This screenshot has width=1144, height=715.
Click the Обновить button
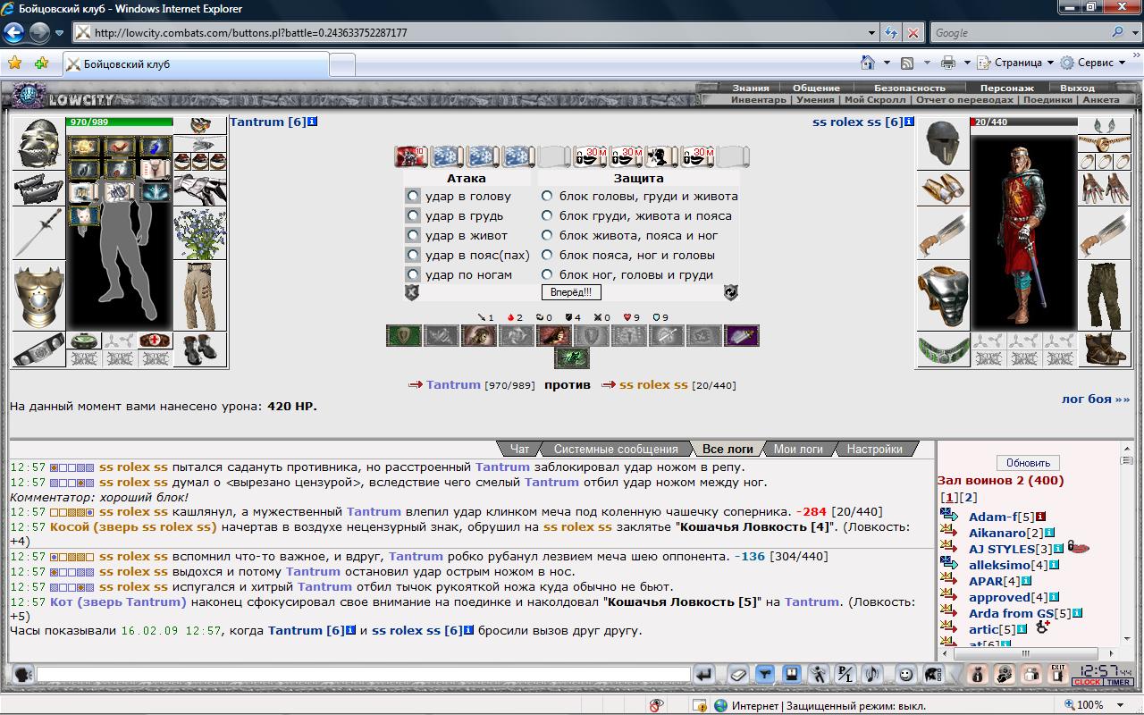coord(1028,463)
